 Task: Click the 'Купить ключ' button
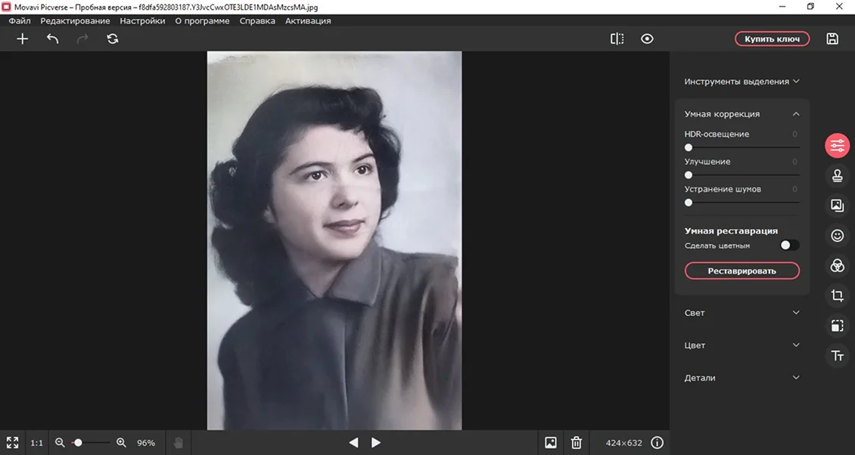[x=772, y=39]
